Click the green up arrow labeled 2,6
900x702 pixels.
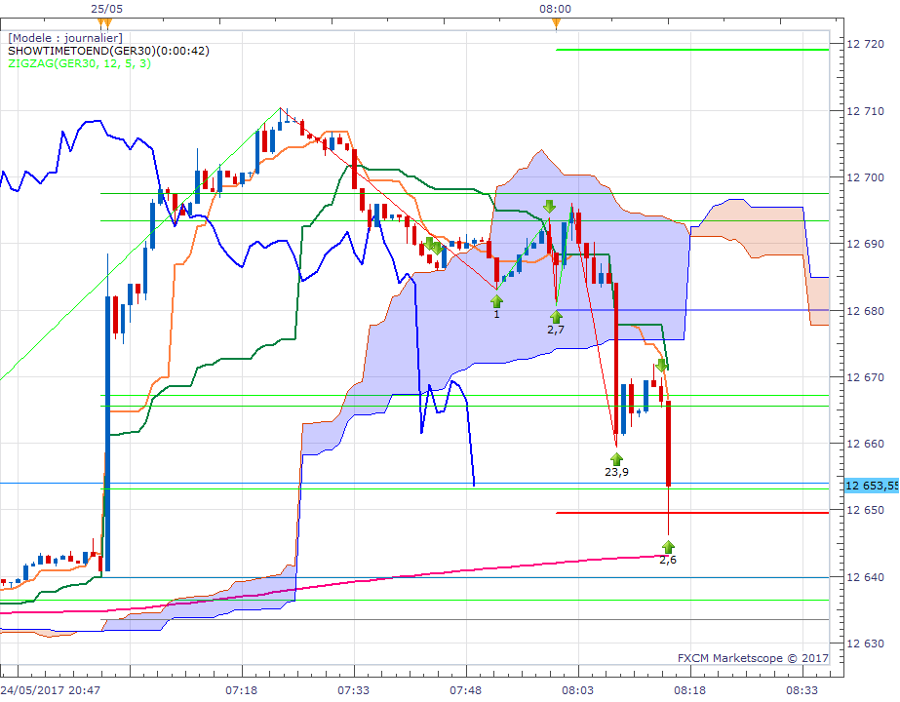point(668,546)
